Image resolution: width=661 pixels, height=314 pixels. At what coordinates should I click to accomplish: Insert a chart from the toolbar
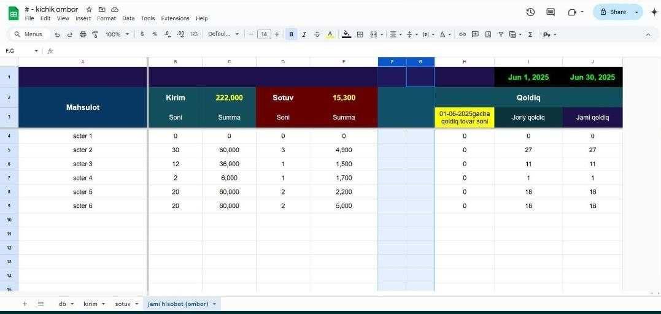[x=488, y=34]
